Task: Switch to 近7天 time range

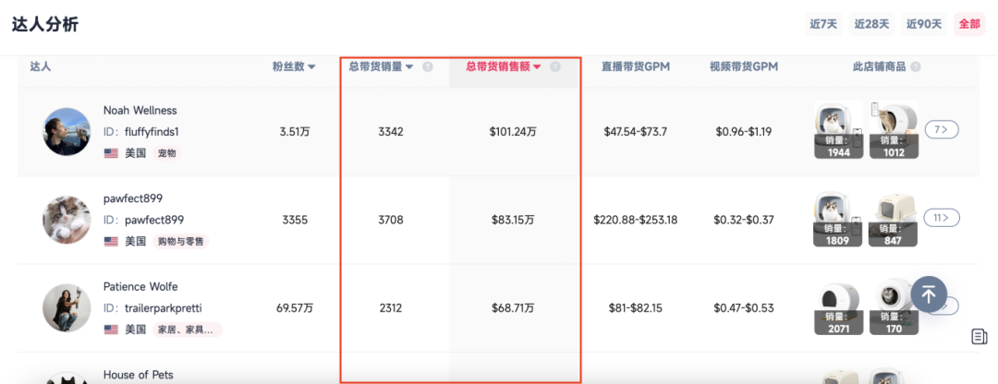Action: 823,24
